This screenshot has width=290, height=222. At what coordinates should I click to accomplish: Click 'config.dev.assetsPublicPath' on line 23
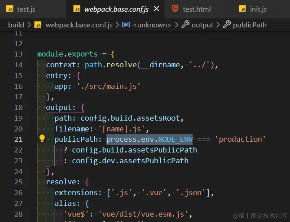click(x=130, y=161)
